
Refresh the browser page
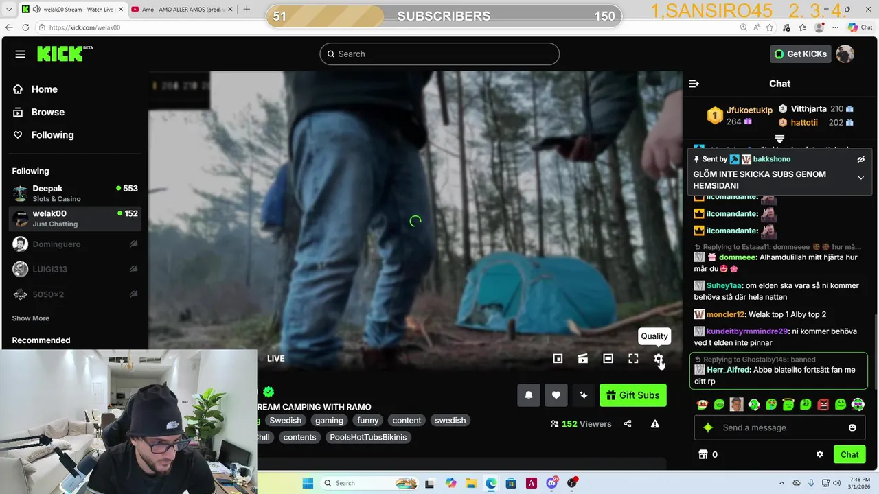coord(25,27)
